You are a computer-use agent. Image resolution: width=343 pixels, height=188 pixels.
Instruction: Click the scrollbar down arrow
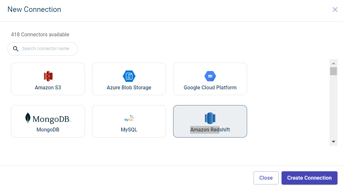click(333, 142)
